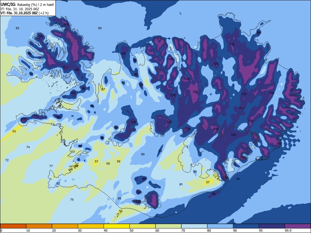
Task: Click the map value "74" over the western sea
Action: pyautogui.click(x=28, y=147)
